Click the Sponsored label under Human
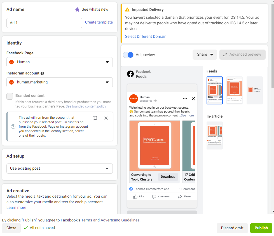 point(146,101)
